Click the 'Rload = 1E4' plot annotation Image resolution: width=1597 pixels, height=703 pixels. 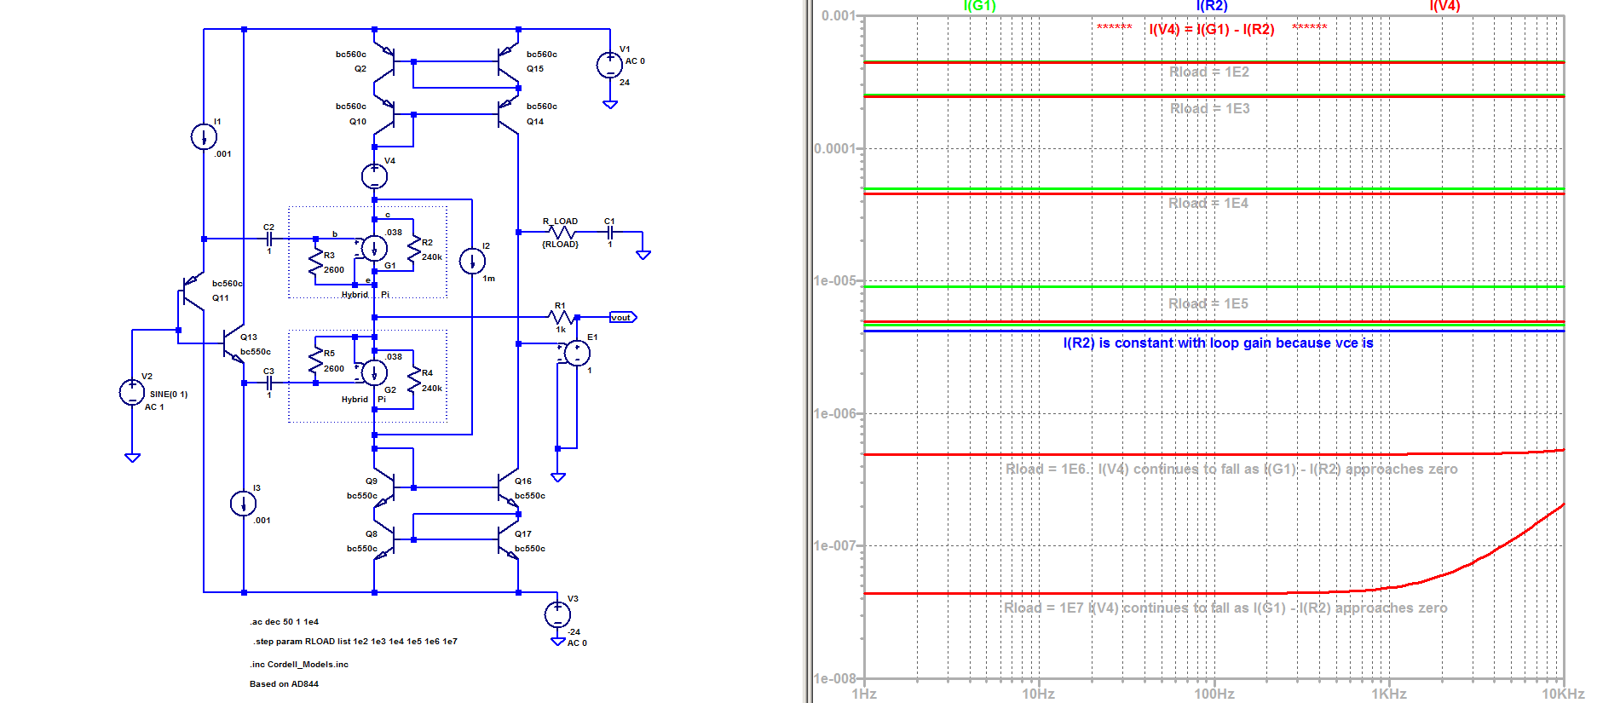click(1208, 204)
